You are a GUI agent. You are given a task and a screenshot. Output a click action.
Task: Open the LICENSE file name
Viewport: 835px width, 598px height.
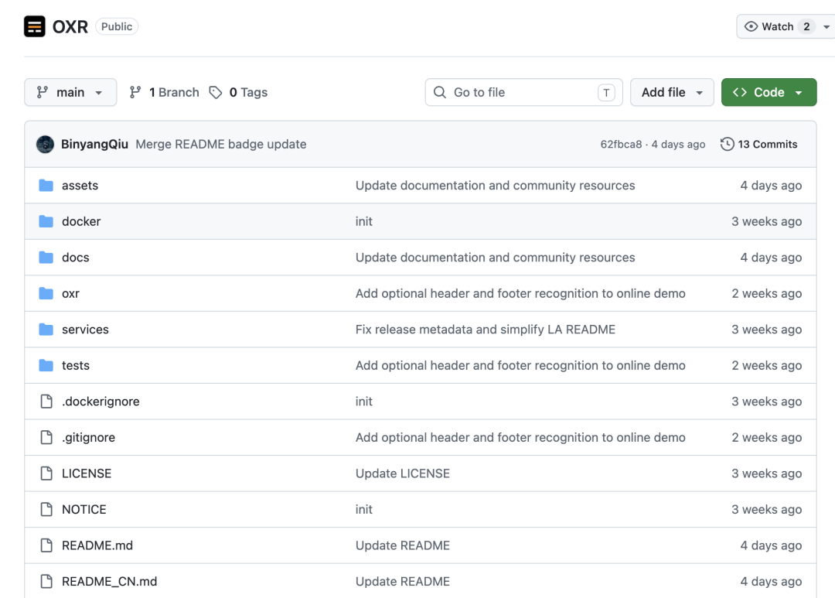point(87,473)
